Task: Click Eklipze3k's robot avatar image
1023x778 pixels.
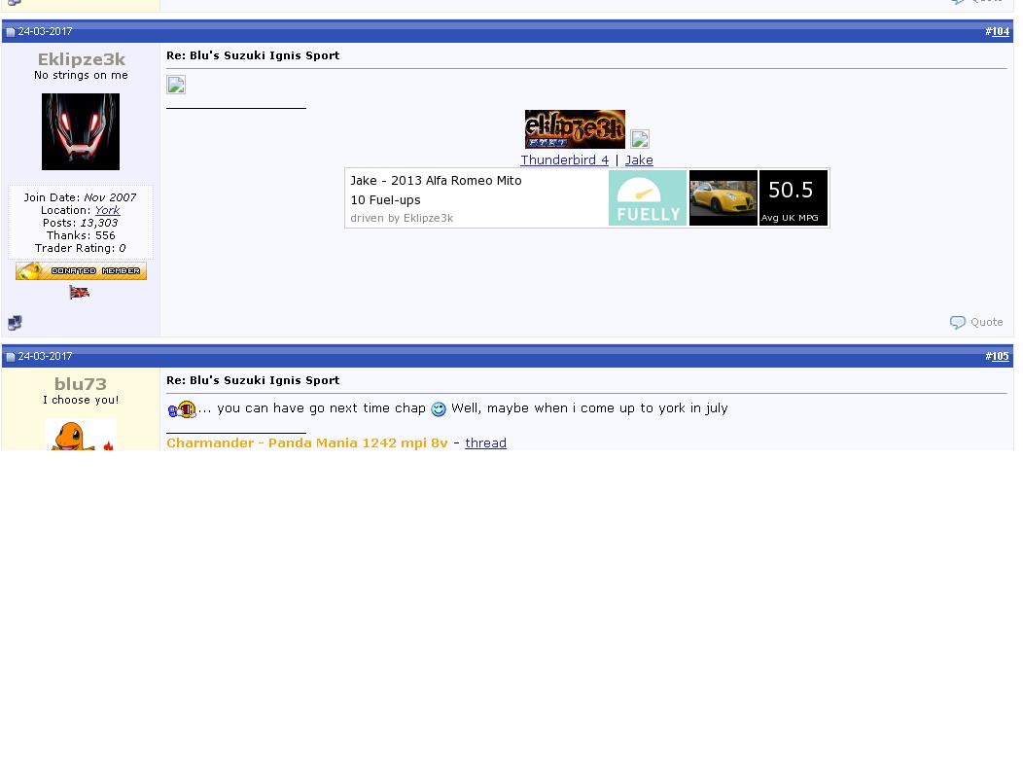Action: tap(81, 132)
